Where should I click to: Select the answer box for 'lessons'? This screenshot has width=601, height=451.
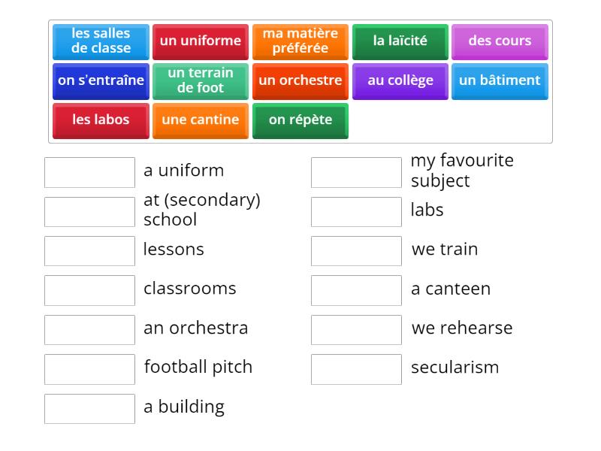89,251
